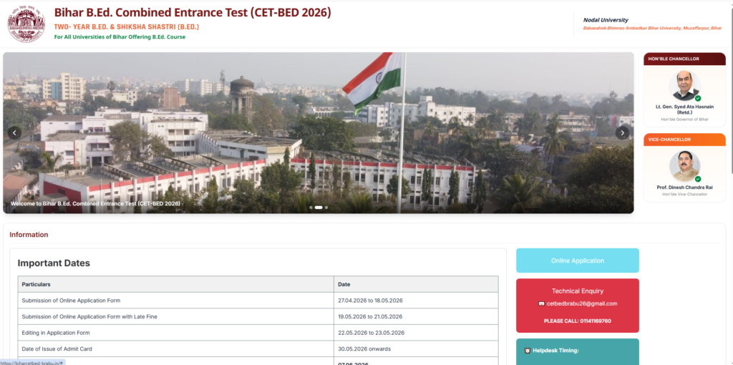Screen dimensions: 733x365
Task: Click the cetbedbrabu26@gmail.com email address
Action: [581, 303]
